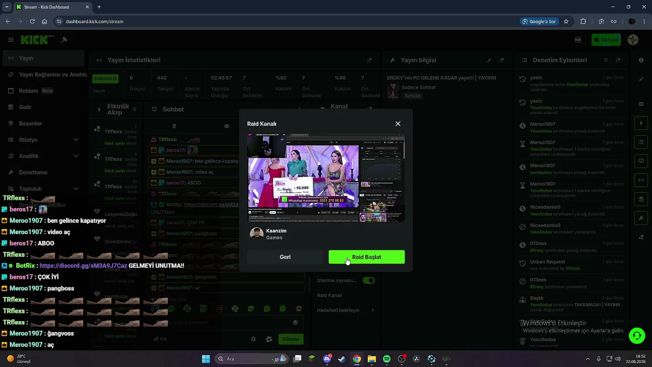The height and width of the screenshot is (367, 652).
Task: Close the Raid Kanalı dialog
Action: coord(398,124)
